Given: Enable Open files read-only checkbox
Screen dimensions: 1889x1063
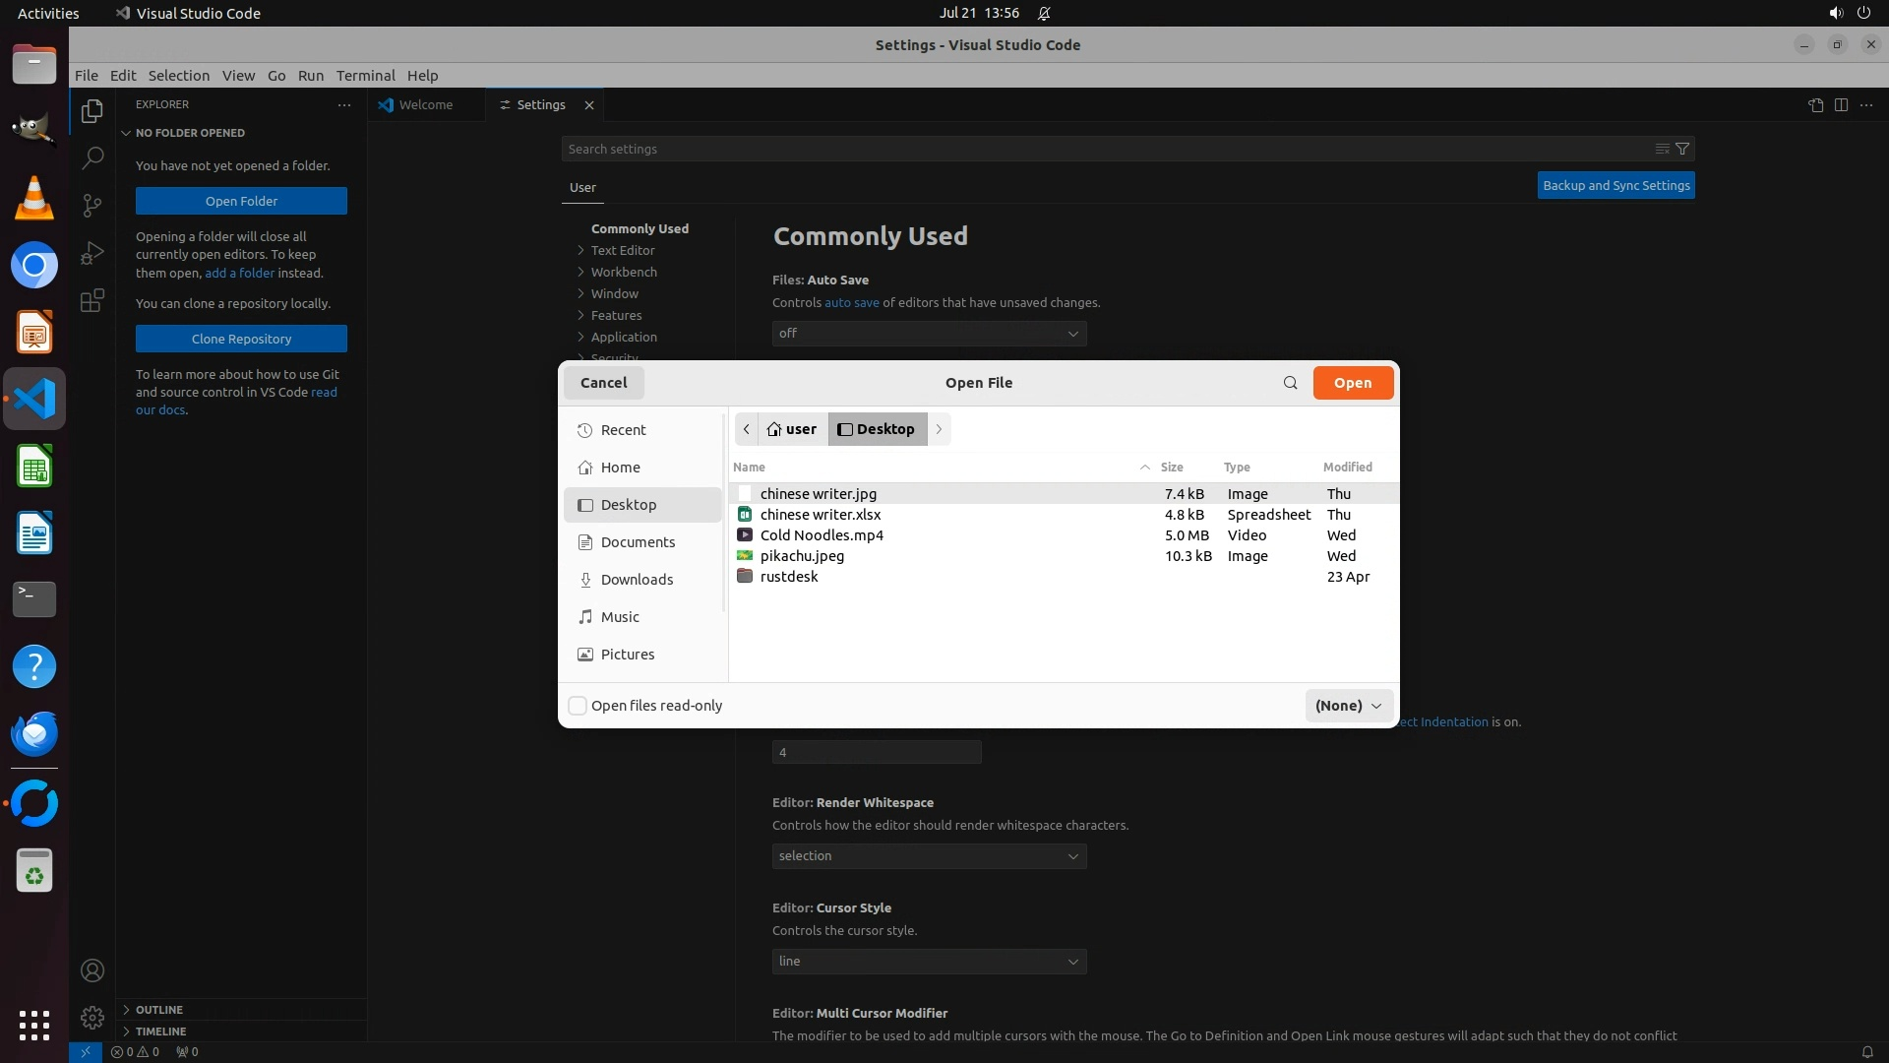Looking at the screenshot, I should coord(579,706).
